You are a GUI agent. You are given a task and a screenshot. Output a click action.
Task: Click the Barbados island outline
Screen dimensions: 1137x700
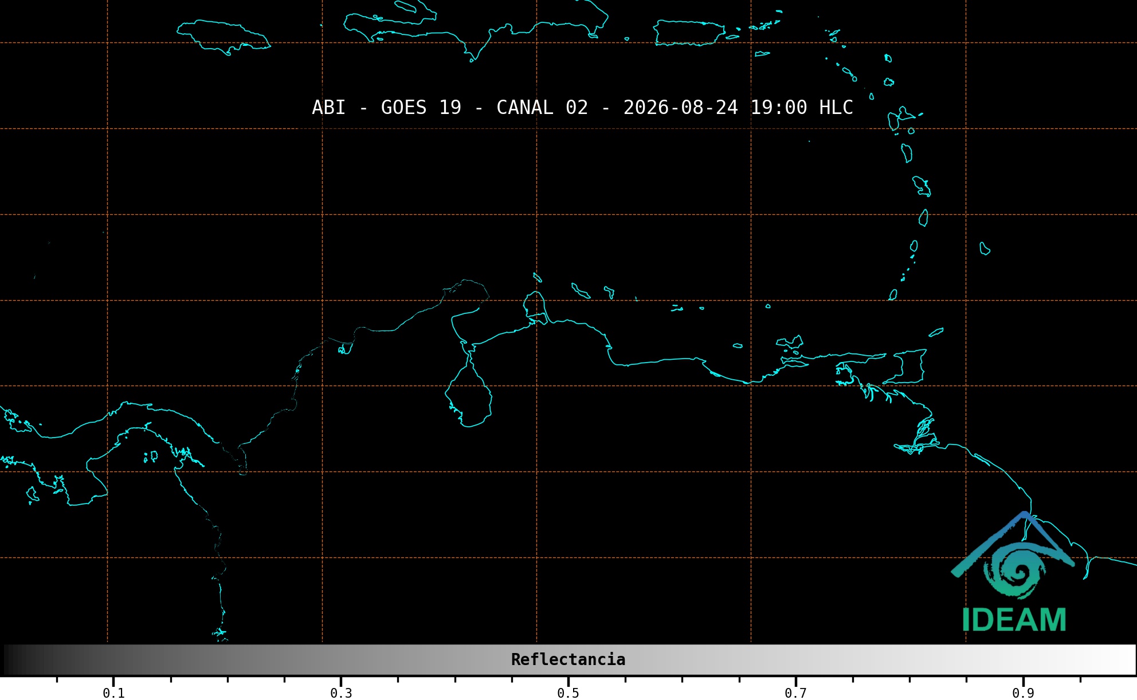985,249
